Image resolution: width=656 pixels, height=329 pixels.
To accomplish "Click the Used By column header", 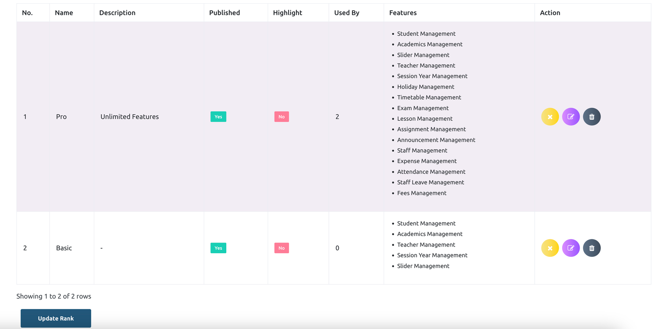I will point(346,13).
